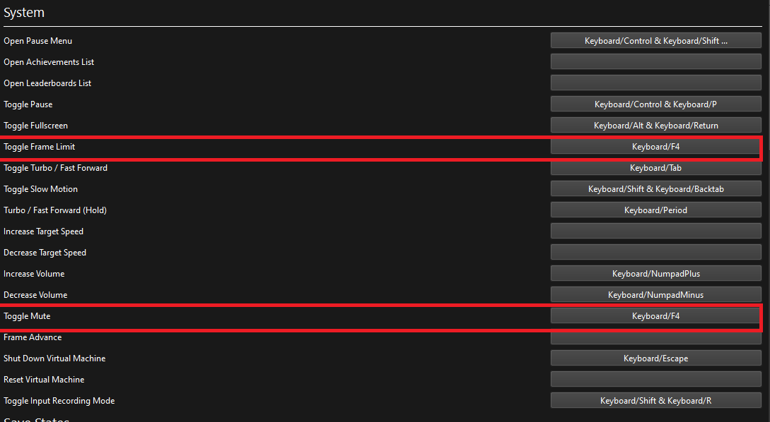Rebind the Toggle Slow Motion shortcut
The height and width of the screenshot is (422, 770).
tap(655, 188)
